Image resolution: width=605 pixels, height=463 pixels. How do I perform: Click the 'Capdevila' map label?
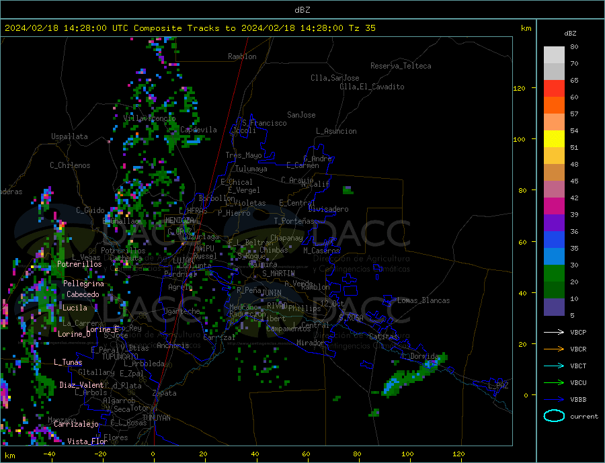[x=198, y=130]
